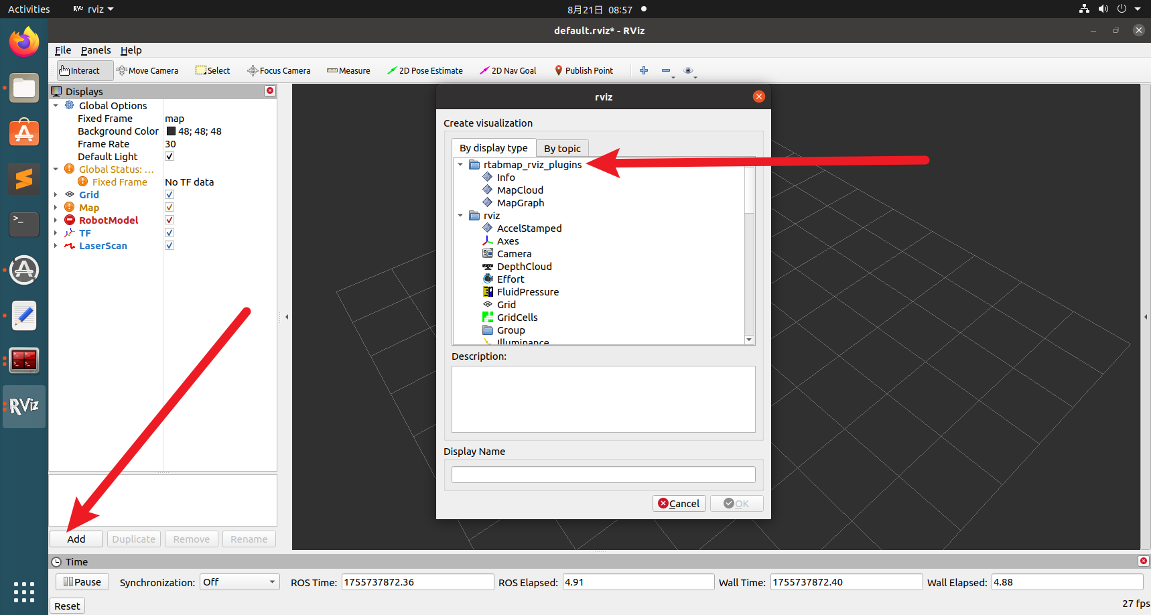Toggle the Grid display checkbox
Screen dimensions: 1151x615
[x=170, y=195]
